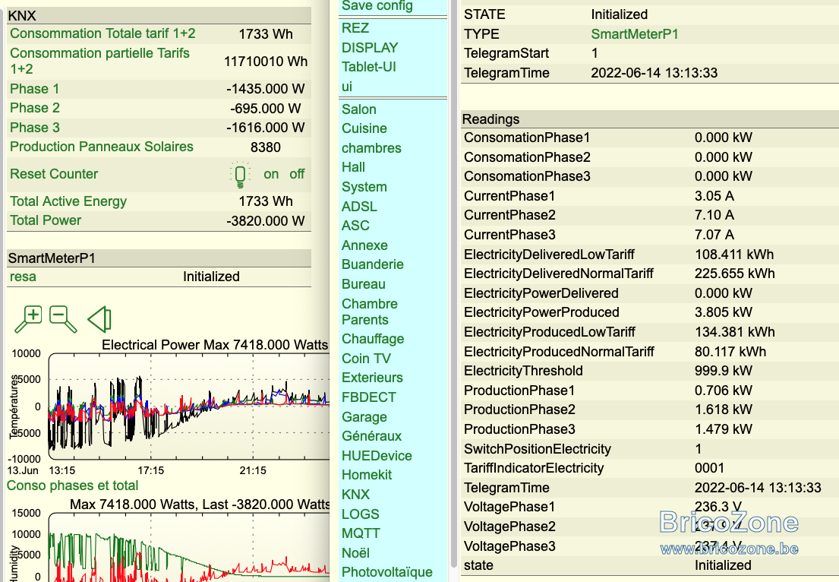
Task: Open the Total Power device
Action: coord(46,220)
